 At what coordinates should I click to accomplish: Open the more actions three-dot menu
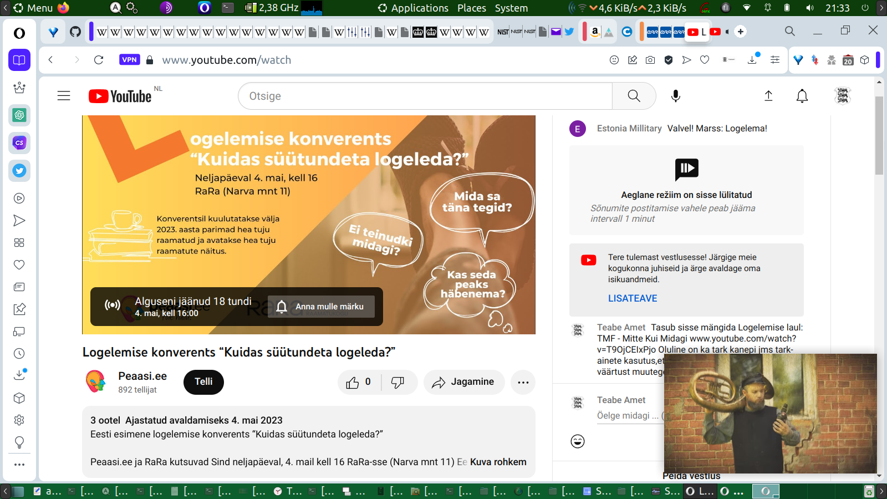(x=523, y=382)
